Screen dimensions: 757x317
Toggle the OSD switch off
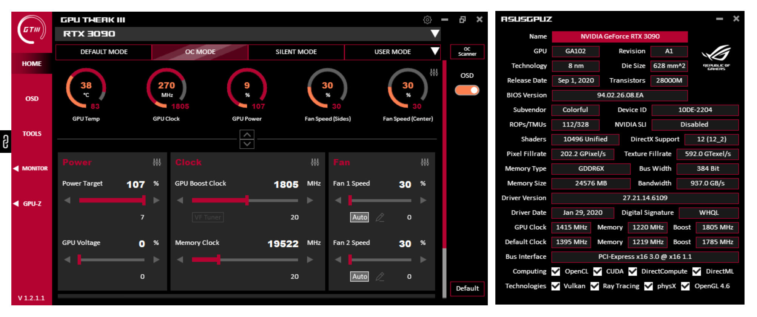pyautogui.click(x=467, y=90)
